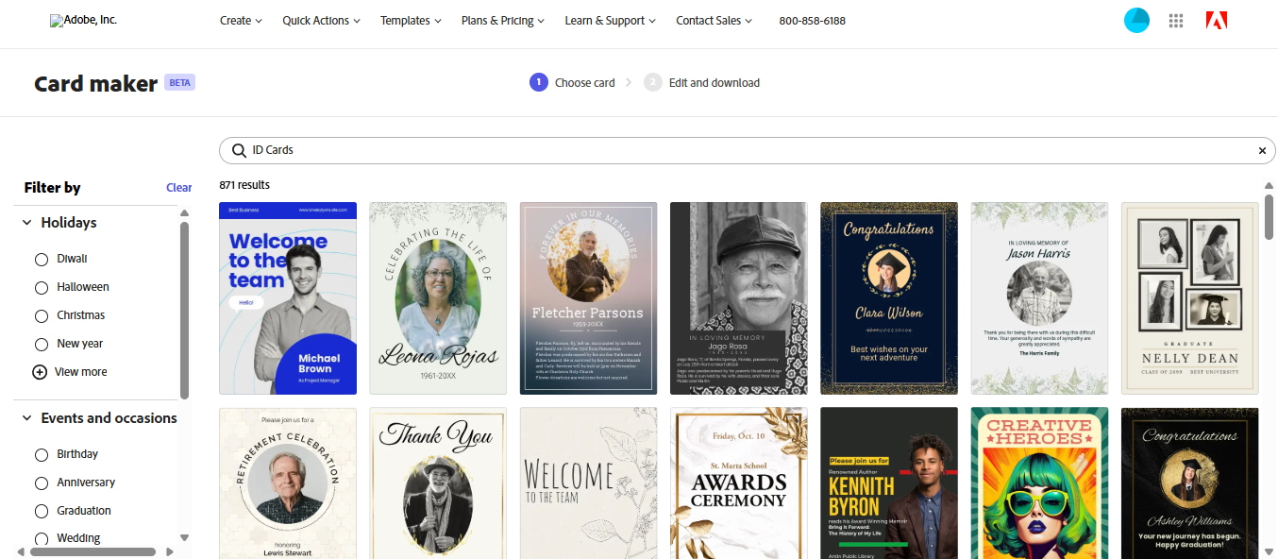Screen dimensions: 1278x559
Task: Click the Adobe, Inc. home logo
Action: pos(83,20)
